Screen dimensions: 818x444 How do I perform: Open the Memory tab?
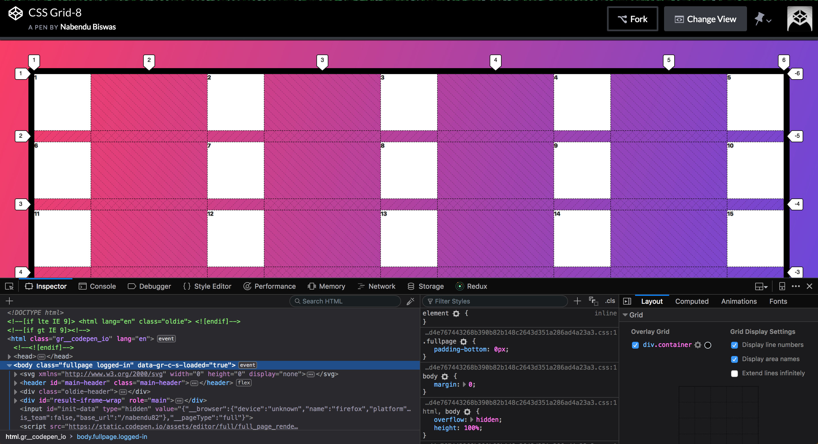(326, 286)
